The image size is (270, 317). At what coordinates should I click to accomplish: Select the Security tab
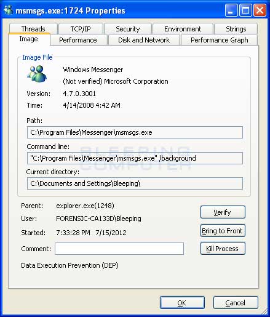pos(128,29)
